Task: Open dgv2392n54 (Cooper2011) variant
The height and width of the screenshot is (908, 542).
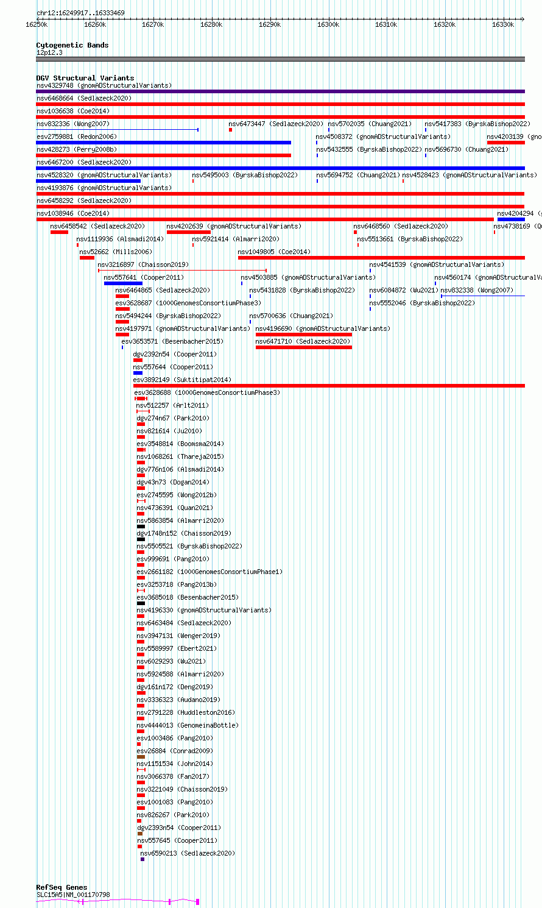Action: coord(175,354)
